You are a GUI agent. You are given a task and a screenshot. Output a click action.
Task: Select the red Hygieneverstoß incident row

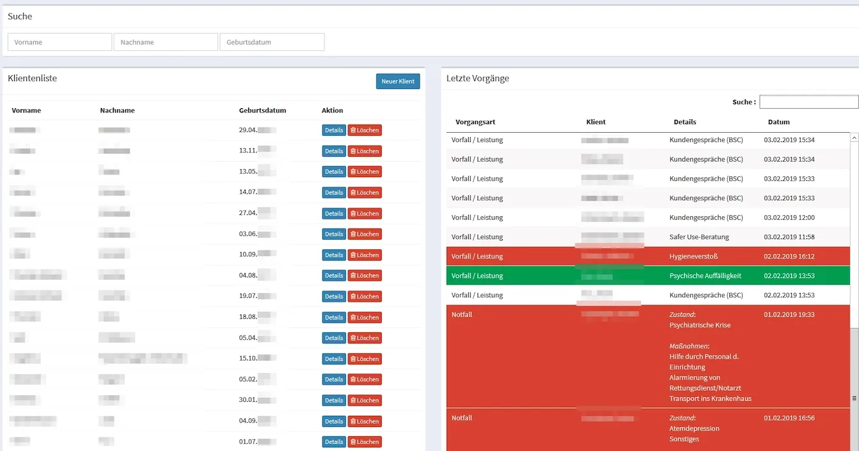648,256
